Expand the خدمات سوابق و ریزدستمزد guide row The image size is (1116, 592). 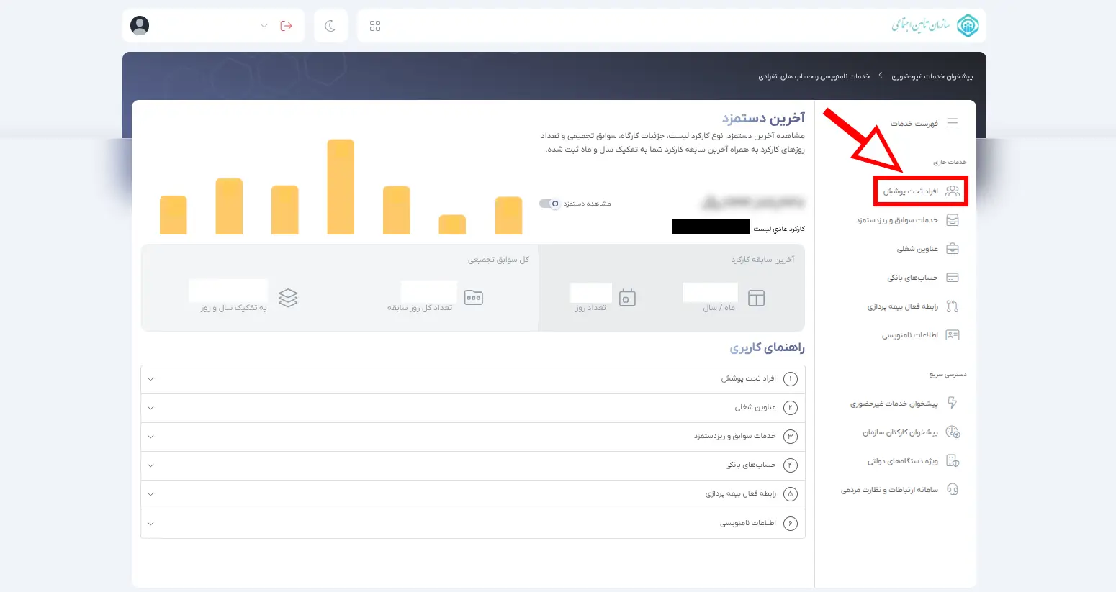tap(473, 437)
